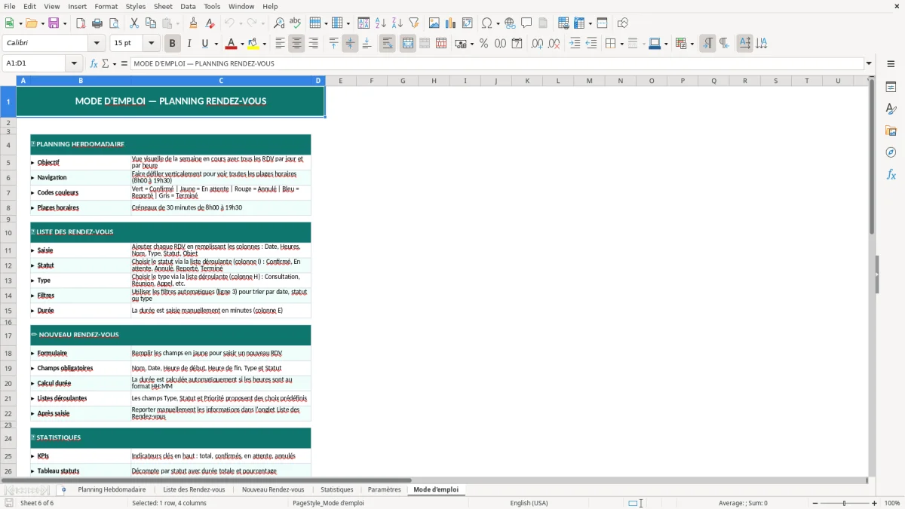The width and height of the screenshot is (905, 509).
Task: Insert Image toolbar icon
Action: pyautogui.click(x=434, y=23)
